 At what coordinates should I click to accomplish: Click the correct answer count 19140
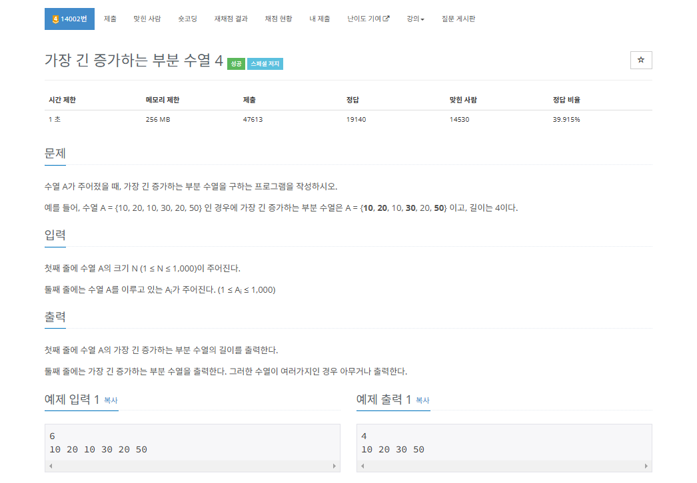click(x=356, y=119)
